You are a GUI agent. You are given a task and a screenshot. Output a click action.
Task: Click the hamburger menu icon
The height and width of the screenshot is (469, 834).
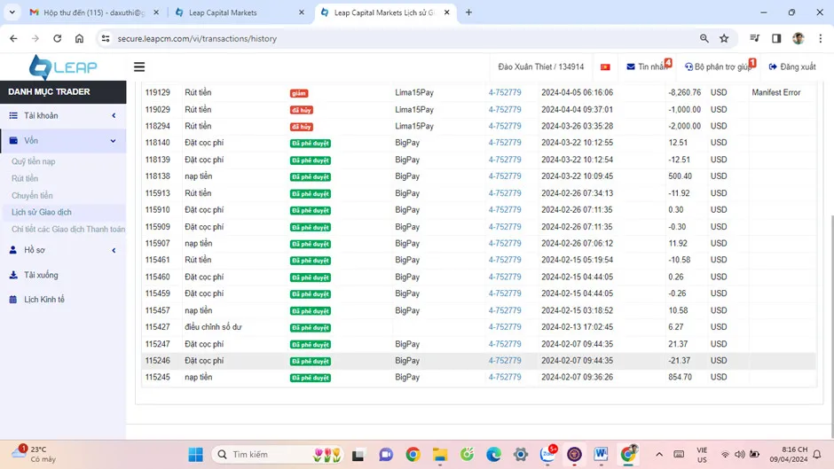(x=139, y=66)
